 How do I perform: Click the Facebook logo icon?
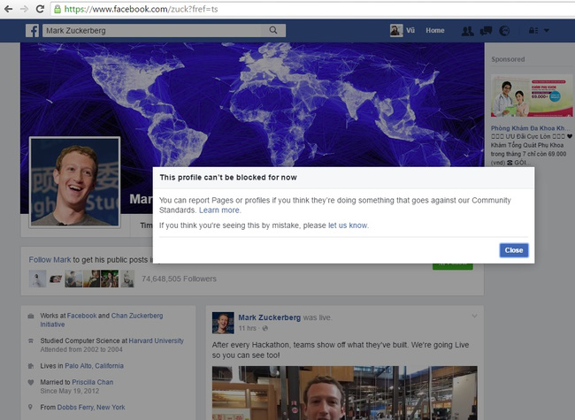(32, 30)
